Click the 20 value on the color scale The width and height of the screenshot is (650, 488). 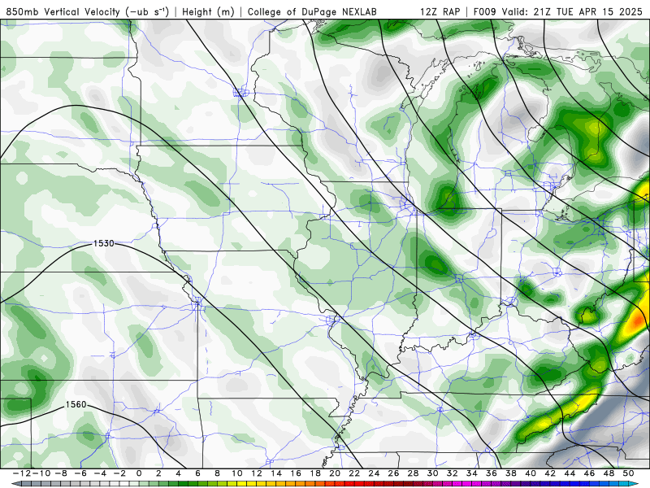click(x=335, y=473)
